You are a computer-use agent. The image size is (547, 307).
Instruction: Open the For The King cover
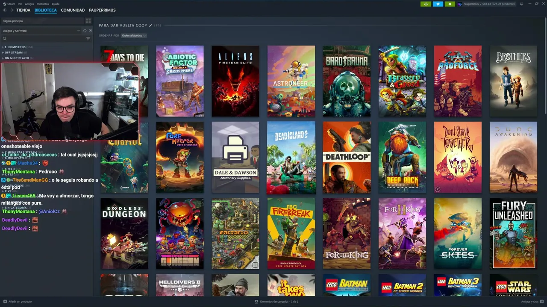tap(347, 233)
